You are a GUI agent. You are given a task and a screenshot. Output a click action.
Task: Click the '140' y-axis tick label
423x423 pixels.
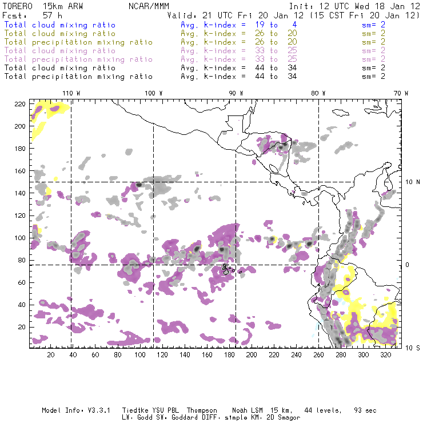pos(20,193)
